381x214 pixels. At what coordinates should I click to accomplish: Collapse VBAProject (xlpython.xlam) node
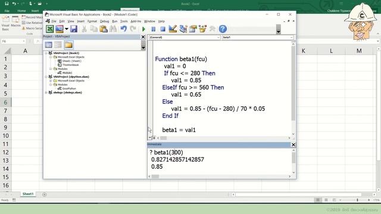46,77
